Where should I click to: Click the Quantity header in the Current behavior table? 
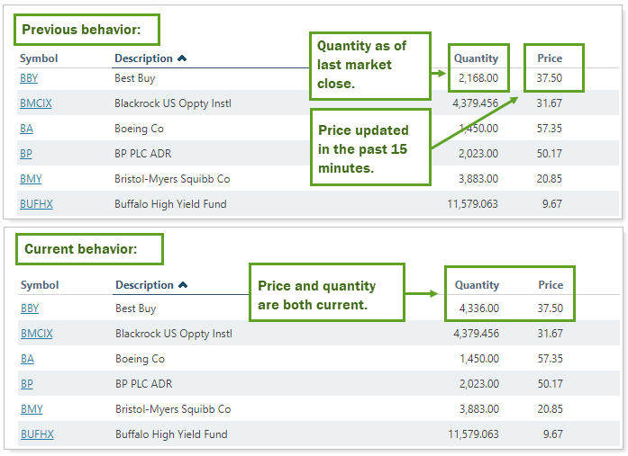[x=477, y=285]
